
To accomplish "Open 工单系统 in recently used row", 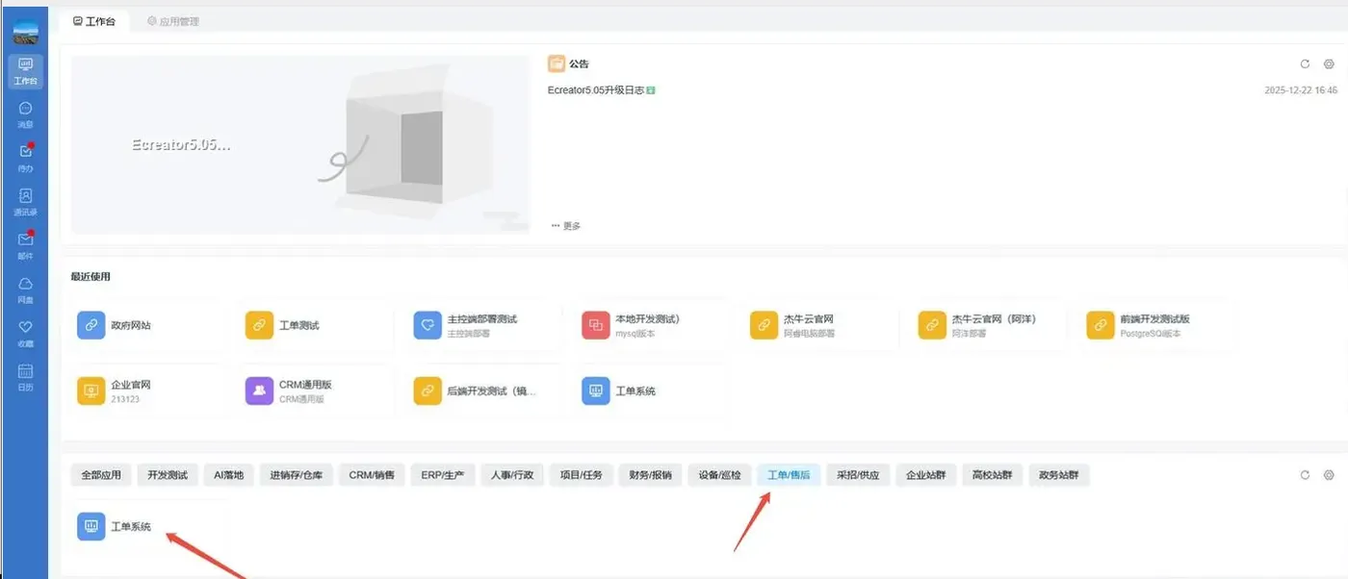I will click(x=653, y=390).
